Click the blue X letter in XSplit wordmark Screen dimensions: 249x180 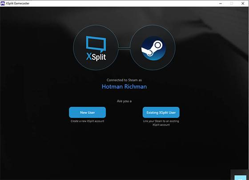pyautogui.click(x=89, y=56)
